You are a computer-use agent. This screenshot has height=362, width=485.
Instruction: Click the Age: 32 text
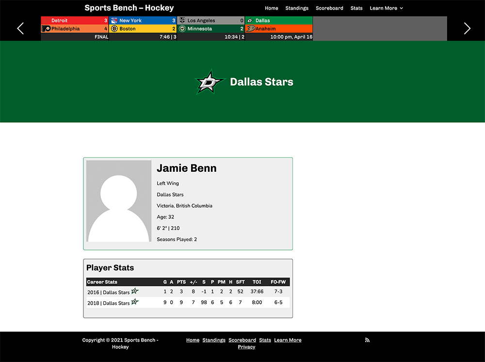[x=165, y=217]
